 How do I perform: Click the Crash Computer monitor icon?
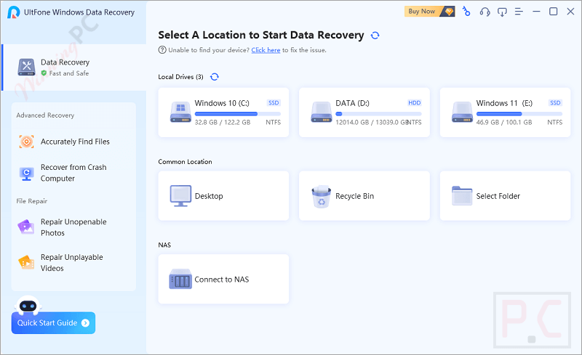26,174
